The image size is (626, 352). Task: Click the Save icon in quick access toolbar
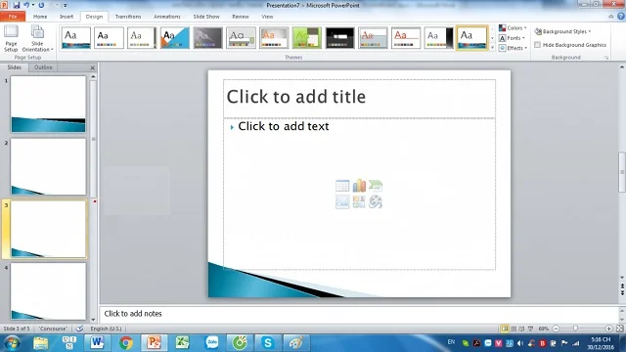point(17,5)
